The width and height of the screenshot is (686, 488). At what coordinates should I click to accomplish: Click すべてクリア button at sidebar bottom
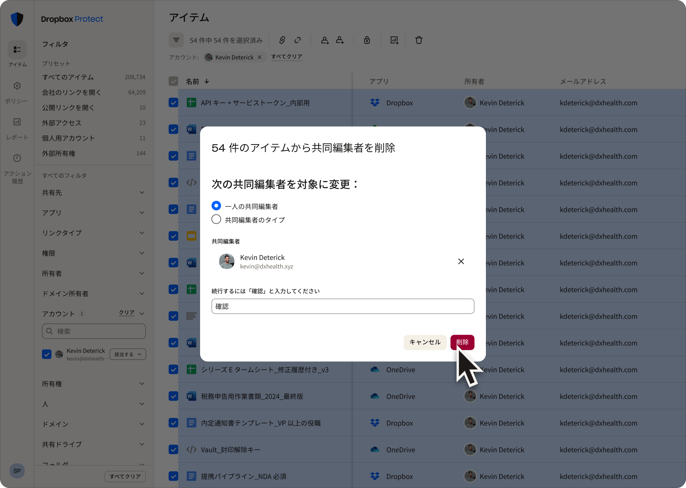[125, 476]
